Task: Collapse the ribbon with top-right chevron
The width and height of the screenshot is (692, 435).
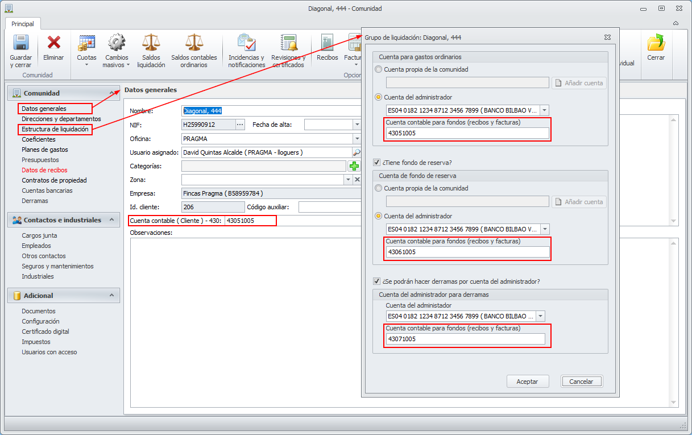Action: click(x=676, y=23)
